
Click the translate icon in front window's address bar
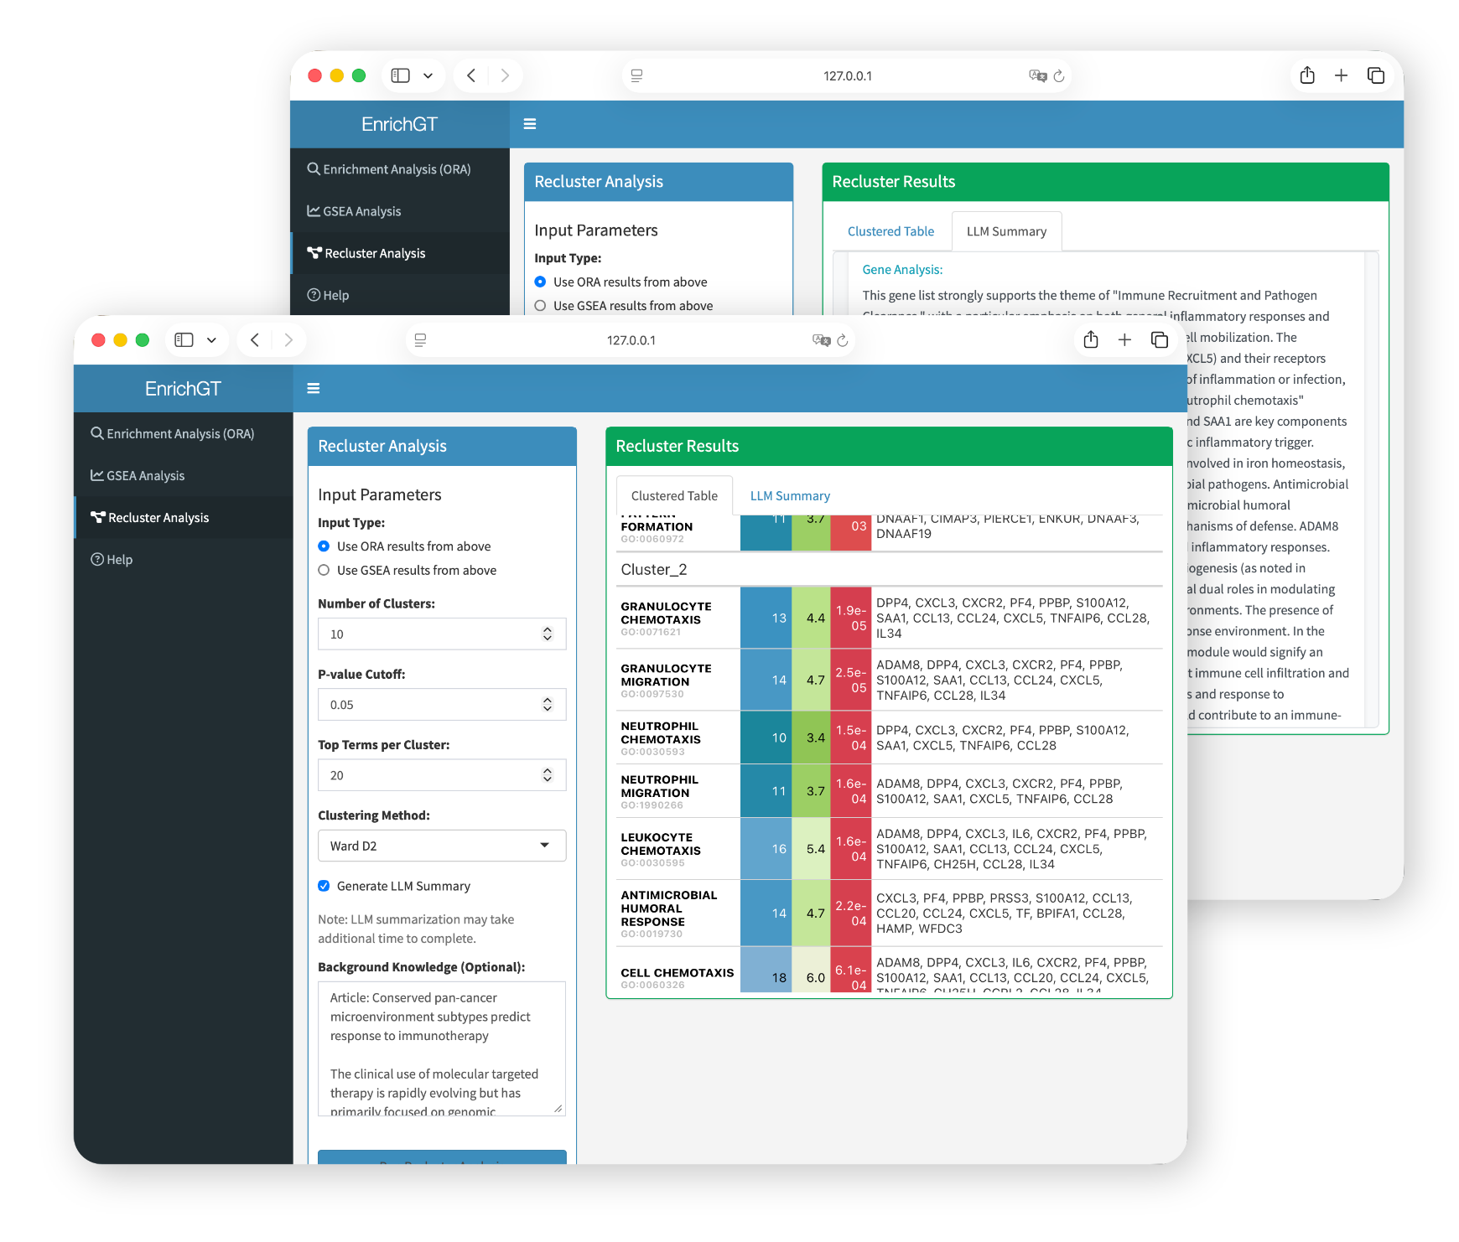click(821, 340)
